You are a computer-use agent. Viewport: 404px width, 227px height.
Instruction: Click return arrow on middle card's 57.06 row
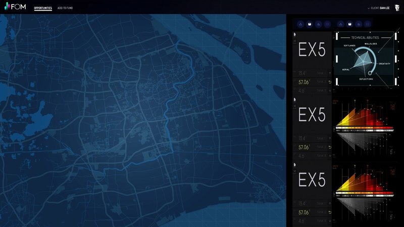tap(330, 147)
